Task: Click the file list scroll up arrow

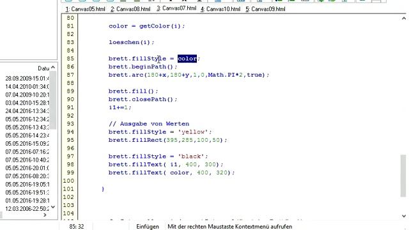Action: pos(53,68)
